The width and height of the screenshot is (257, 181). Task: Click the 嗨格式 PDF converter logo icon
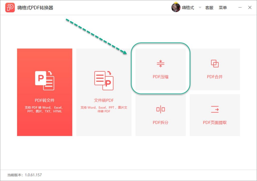pyautogui.click(x=10, y=8)
